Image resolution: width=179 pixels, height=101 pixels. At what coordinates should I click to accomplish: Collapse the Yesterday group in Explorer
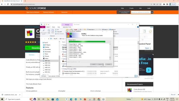[62, 52]
